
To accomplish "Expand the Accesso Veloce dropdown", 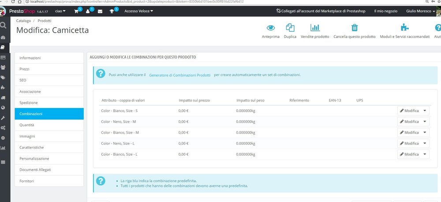I will pyautogui.click(x=138, y=11).
